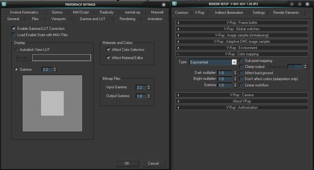Open the Gizmos preferences tab
314x170 pixels.
[57, 12]
